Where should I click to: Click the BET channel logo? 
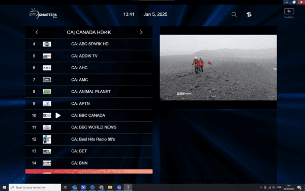47,151
